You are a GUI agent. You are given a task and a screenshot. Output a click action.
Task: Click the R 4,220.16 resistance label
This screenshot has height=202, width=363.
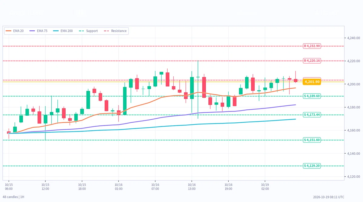(x=312, y=61)
